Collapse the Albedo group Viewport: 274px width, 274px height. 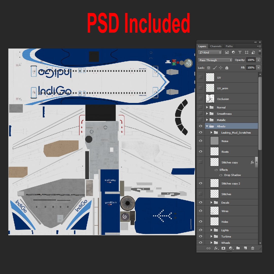[207, 126]
